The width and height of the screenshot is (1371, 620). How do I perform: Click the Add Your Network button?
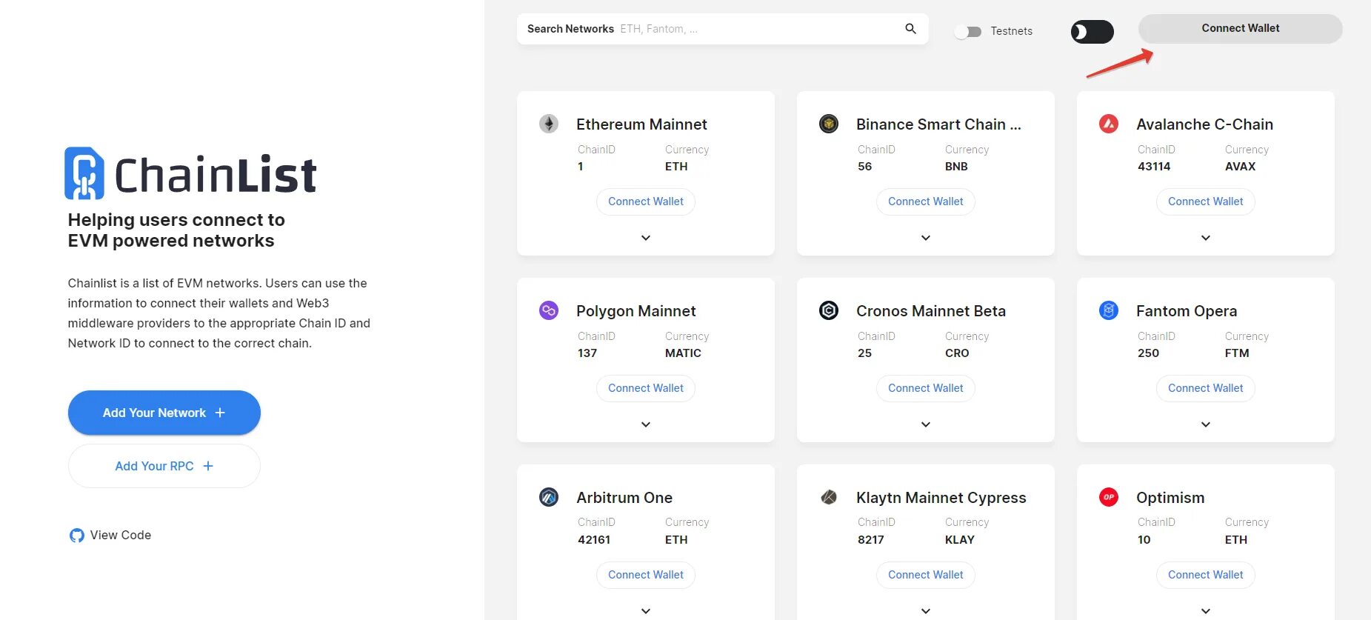coord(164,413)
